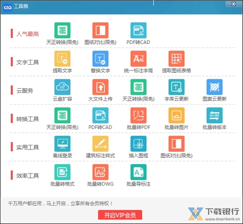Click the 云服务 category label

(x=25, y=91)
